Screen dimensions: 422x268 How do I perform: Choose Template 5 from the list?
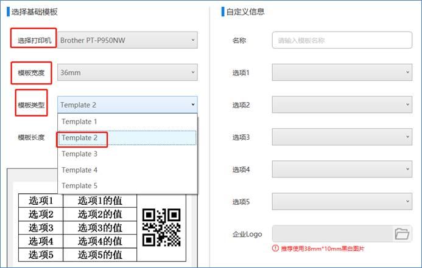click(127, 185)
